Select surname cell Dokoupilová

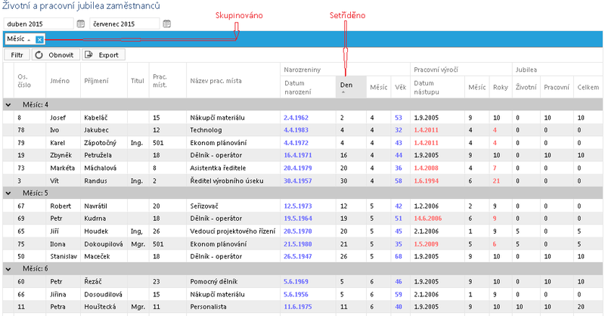(x=104, y=244)
